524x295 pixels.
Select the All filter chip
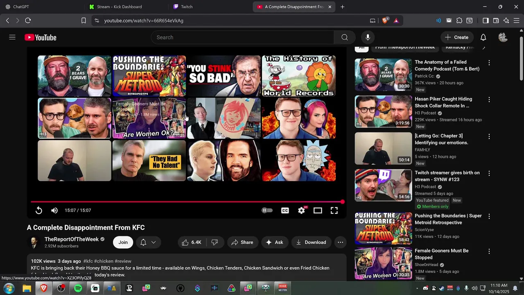pos(361,47)
